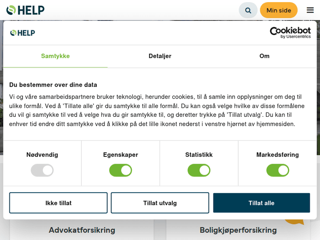Open the Advokatforsikring card
The width and height of the screenshot is (320, 240).
82,230
